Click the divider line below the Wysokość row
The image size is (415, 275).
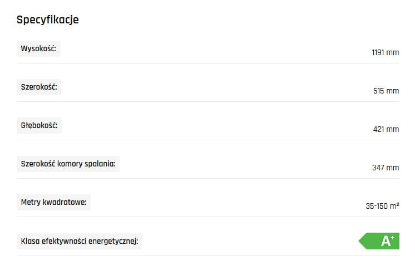point(208,63)
